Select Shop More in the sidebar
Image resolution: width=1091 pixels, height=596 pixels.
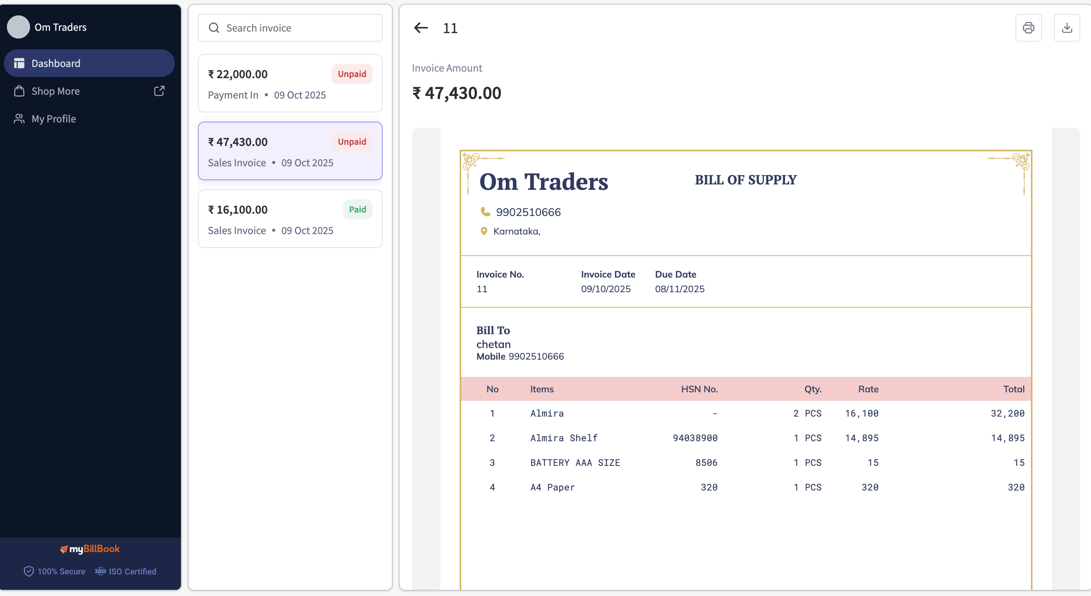tap(89, 91)
